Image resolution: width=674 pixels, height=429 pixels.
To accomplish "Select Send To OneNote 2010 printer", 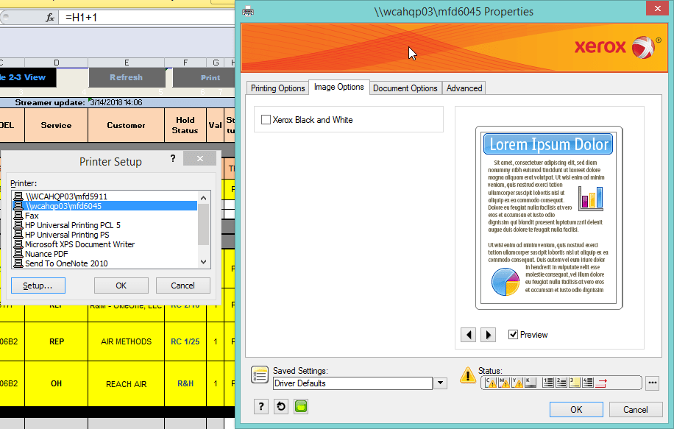I will (x=105, y=263).
